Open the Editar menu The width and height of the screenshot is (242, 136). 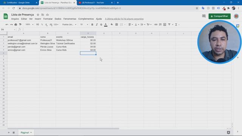coord(24,19)
